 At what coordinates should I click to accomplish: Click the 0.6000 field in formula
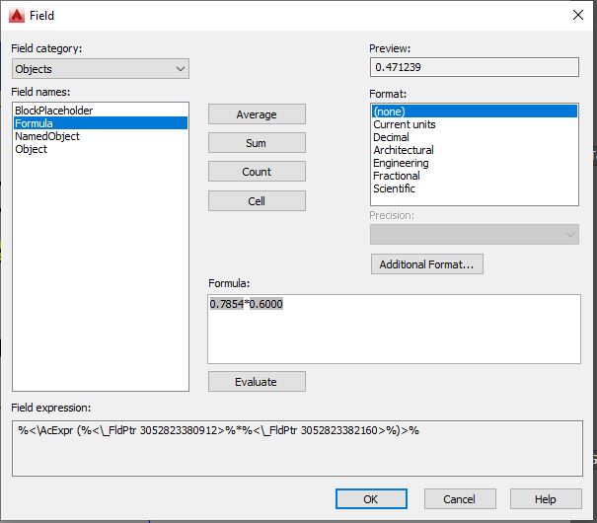pyautogui.click(x=265, y=304)
